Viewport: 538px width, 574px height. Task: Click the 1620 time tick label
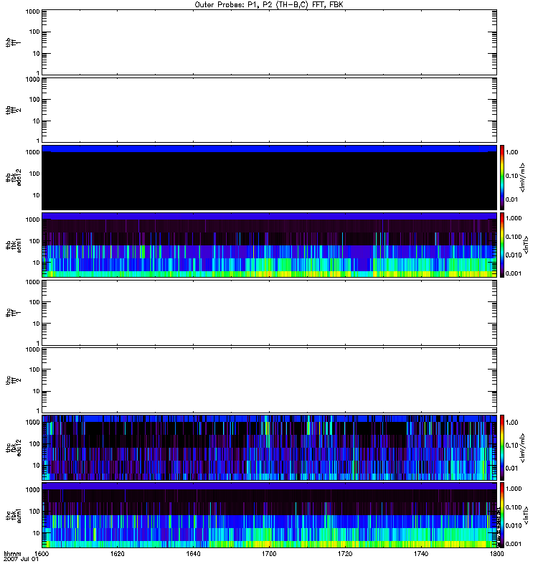pos(118,555)
